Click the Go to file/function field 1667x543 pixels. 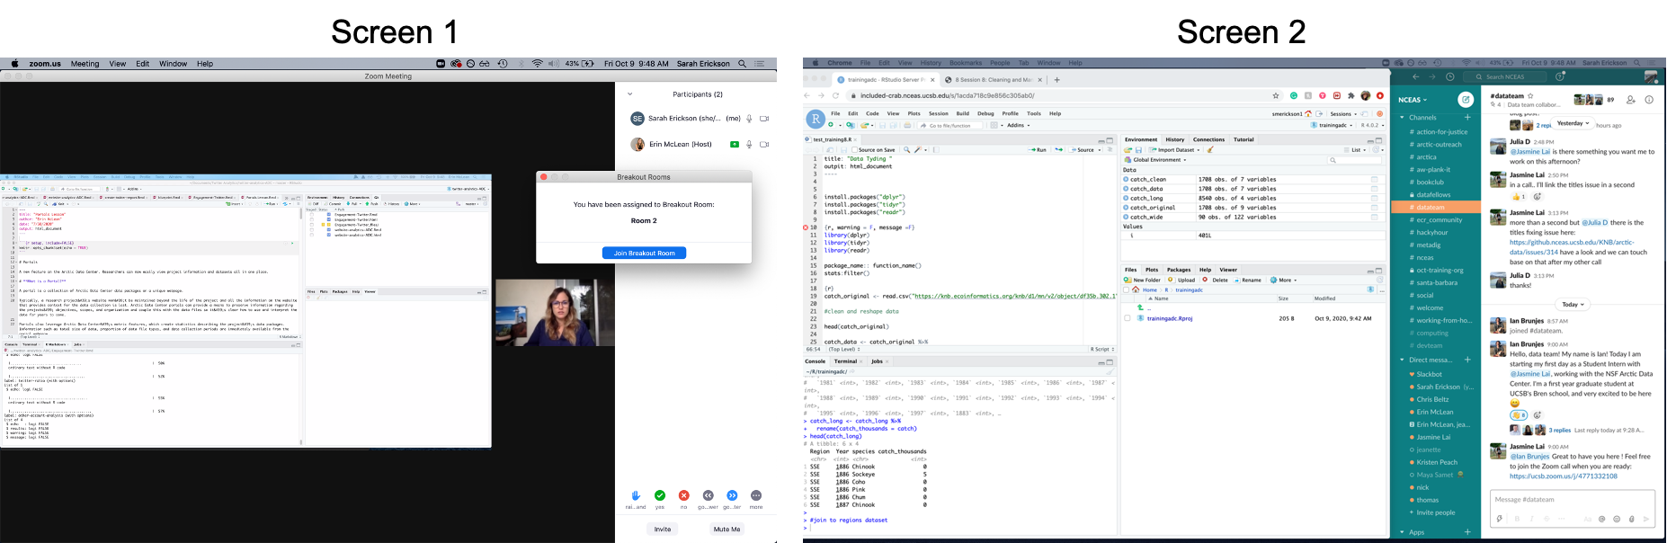pyautogui.click(x=949, y=126)
